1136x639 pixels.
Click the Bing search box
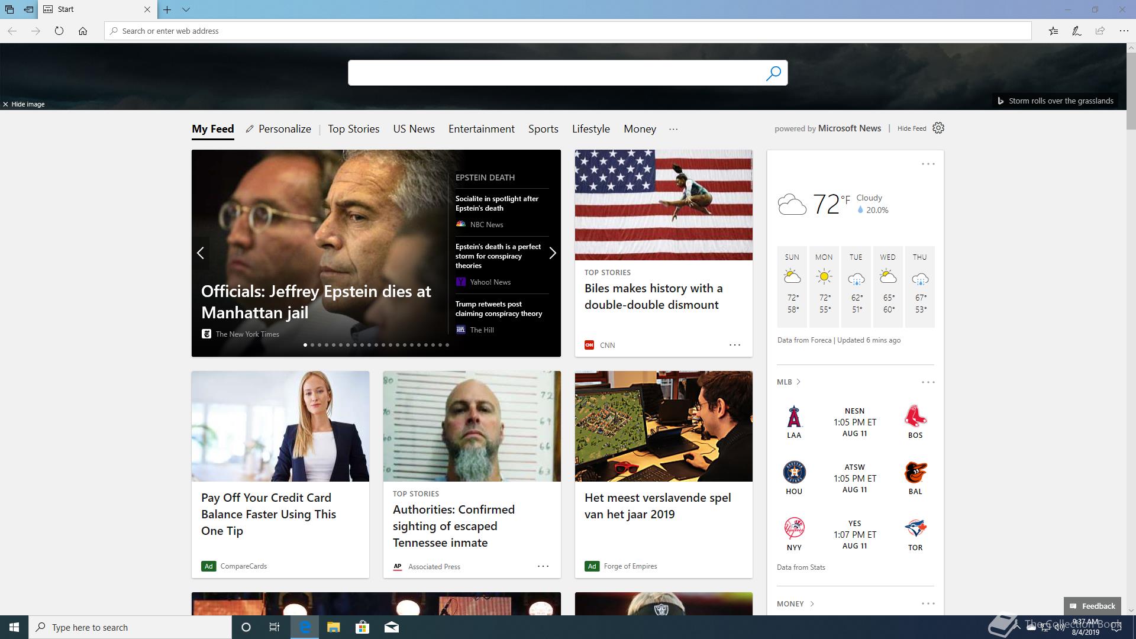click(x=555, y=73)
